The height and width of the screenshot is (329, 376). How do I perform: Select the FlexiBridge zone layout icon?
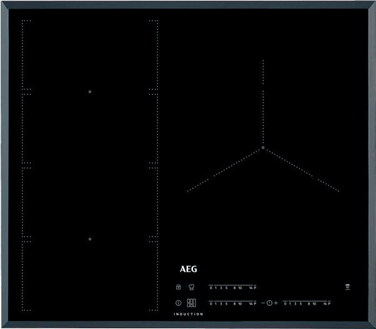coord(191,303)
